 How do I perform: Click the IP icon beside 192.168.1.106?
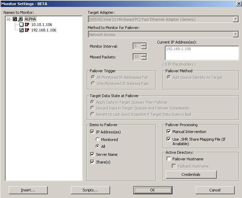[x=27, y=30]
